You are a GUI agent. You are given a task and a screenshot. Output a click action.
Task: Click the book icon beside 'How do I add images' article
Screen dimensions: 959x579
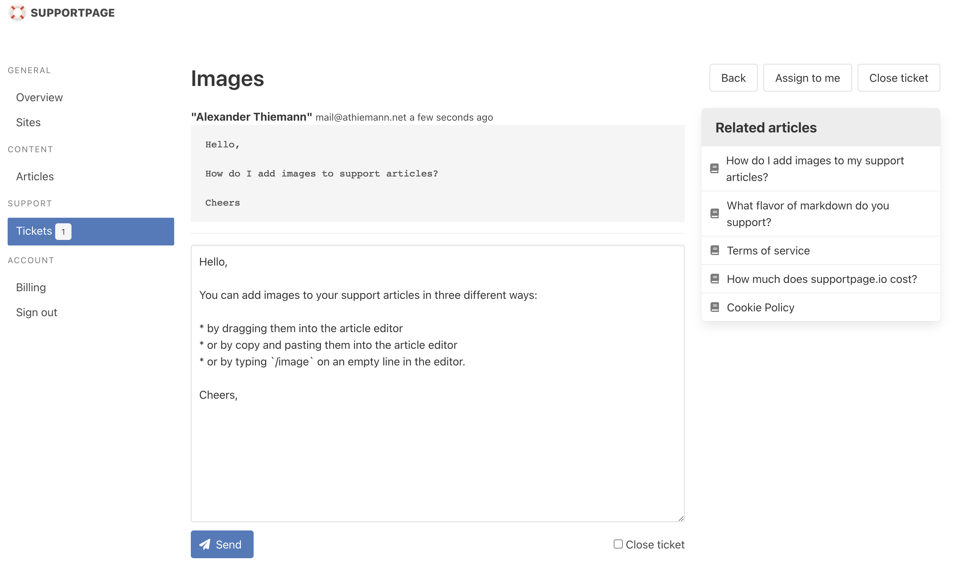[x=714, y=168]
